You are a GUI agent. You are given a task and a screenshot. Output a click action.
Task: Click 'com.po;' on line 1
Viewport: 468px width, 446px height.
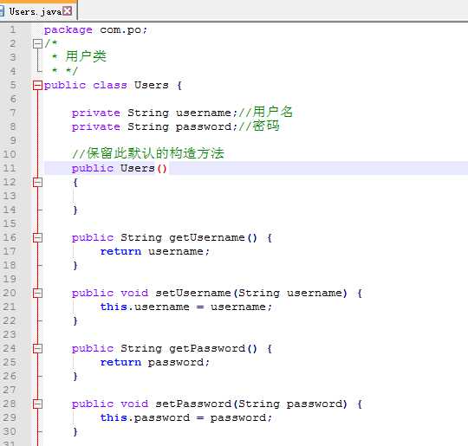[x=124, y=30]
